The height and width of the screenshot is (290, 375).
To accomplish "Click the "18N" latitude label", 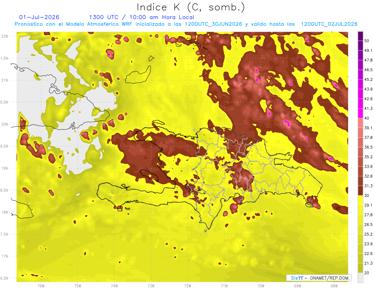I will 4,212.
